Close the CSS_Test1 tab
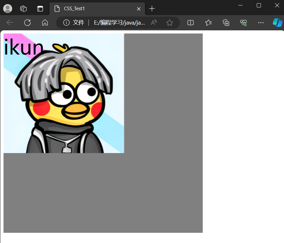Image resolution: width=284 pixels, height=243 pixels. tap(139, 9)
